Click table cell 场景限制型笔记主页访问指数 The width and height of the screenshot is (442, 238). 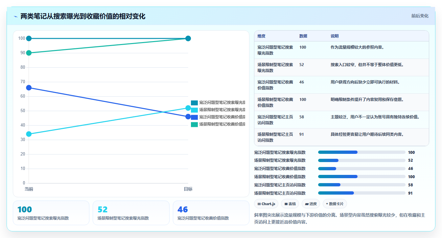coord(275,137)
